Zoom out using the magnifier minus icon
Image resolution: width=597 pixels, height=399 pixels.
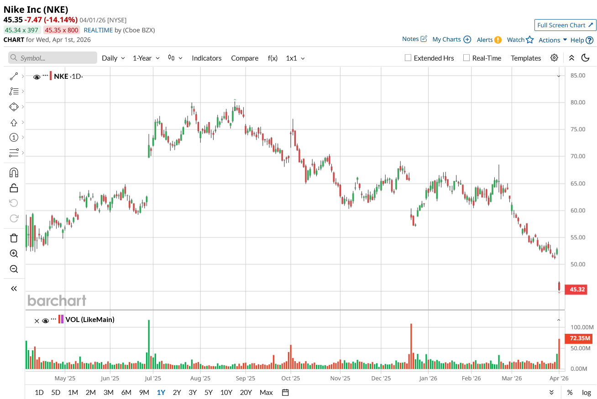coord(14,269)
